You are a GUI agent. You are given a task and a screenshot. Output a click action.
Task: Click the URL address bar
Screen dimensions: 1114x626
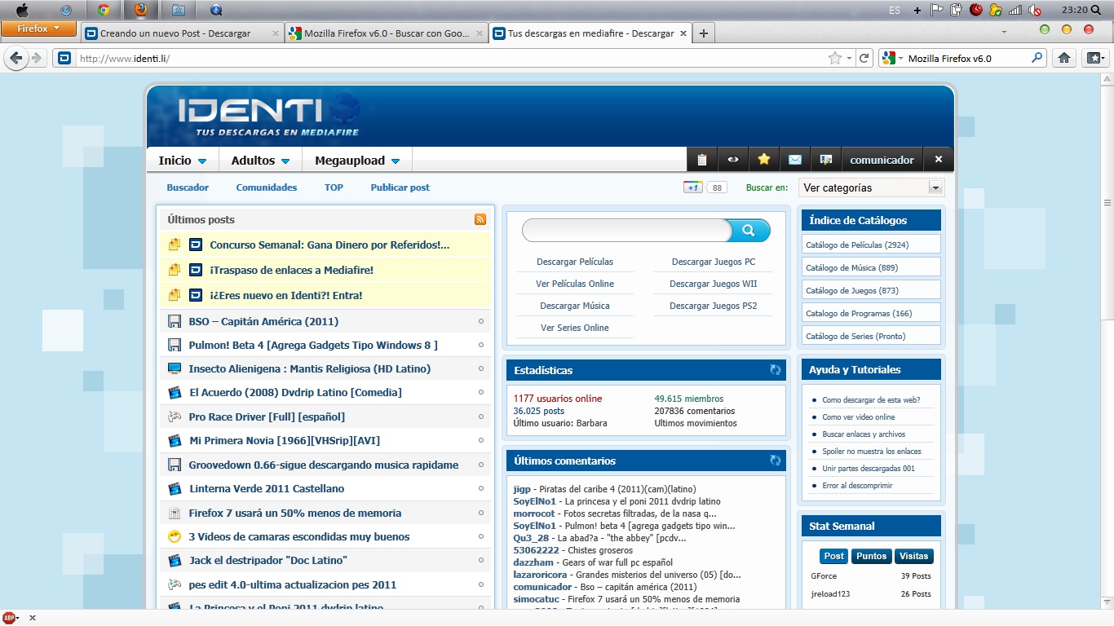pos(451,58)
